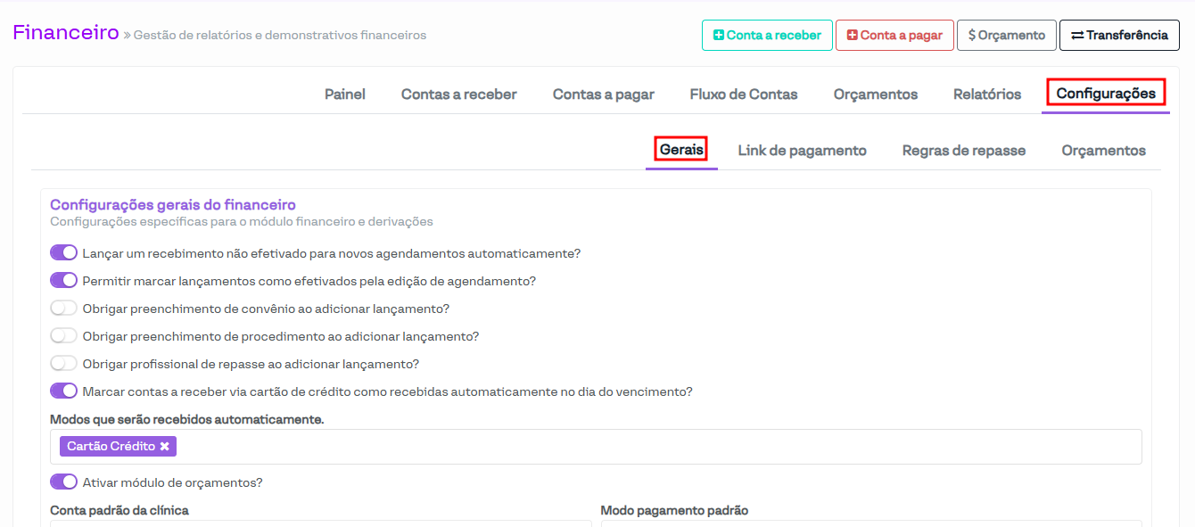Turn on 'Obrigar profissional de repasse' switch
Viewport: 1195px width, 527px height.
coord(63,364)
